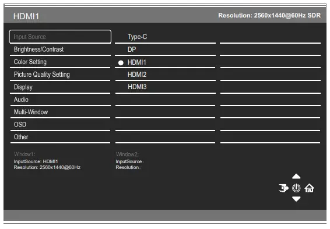Open the Other menu
330x229 pixels.
[60, 137]
